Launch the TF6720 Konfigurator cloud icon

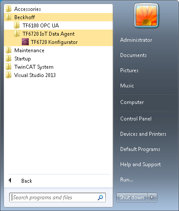coord(25,42)
